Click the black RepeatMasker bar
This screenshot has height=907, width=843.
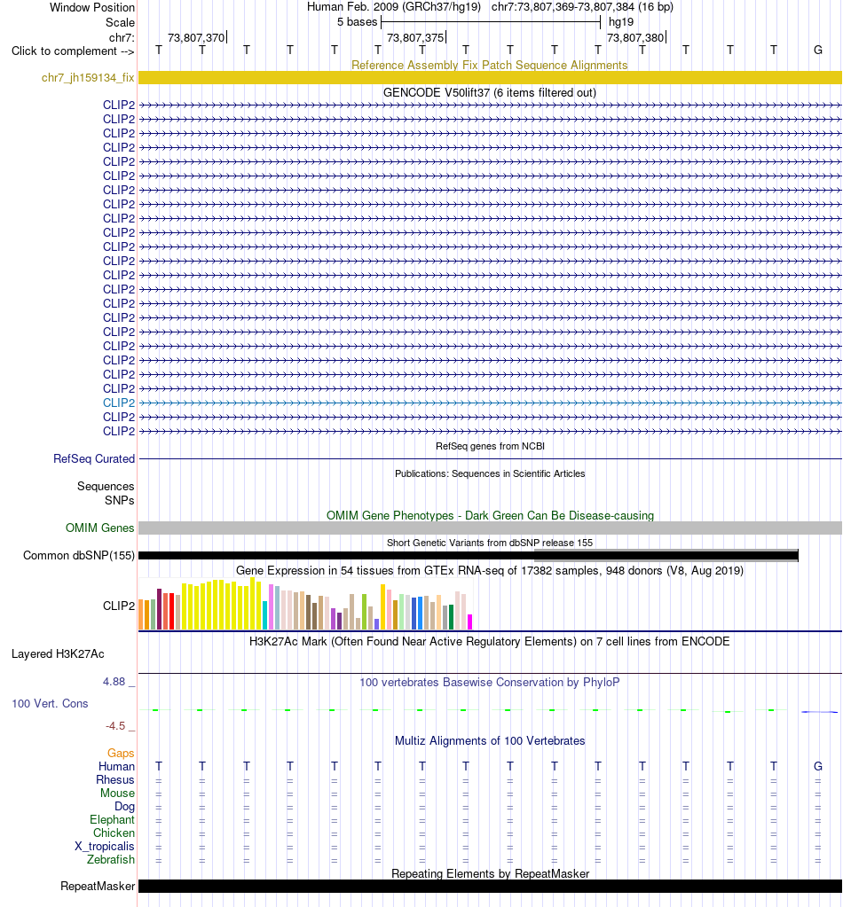490,887
